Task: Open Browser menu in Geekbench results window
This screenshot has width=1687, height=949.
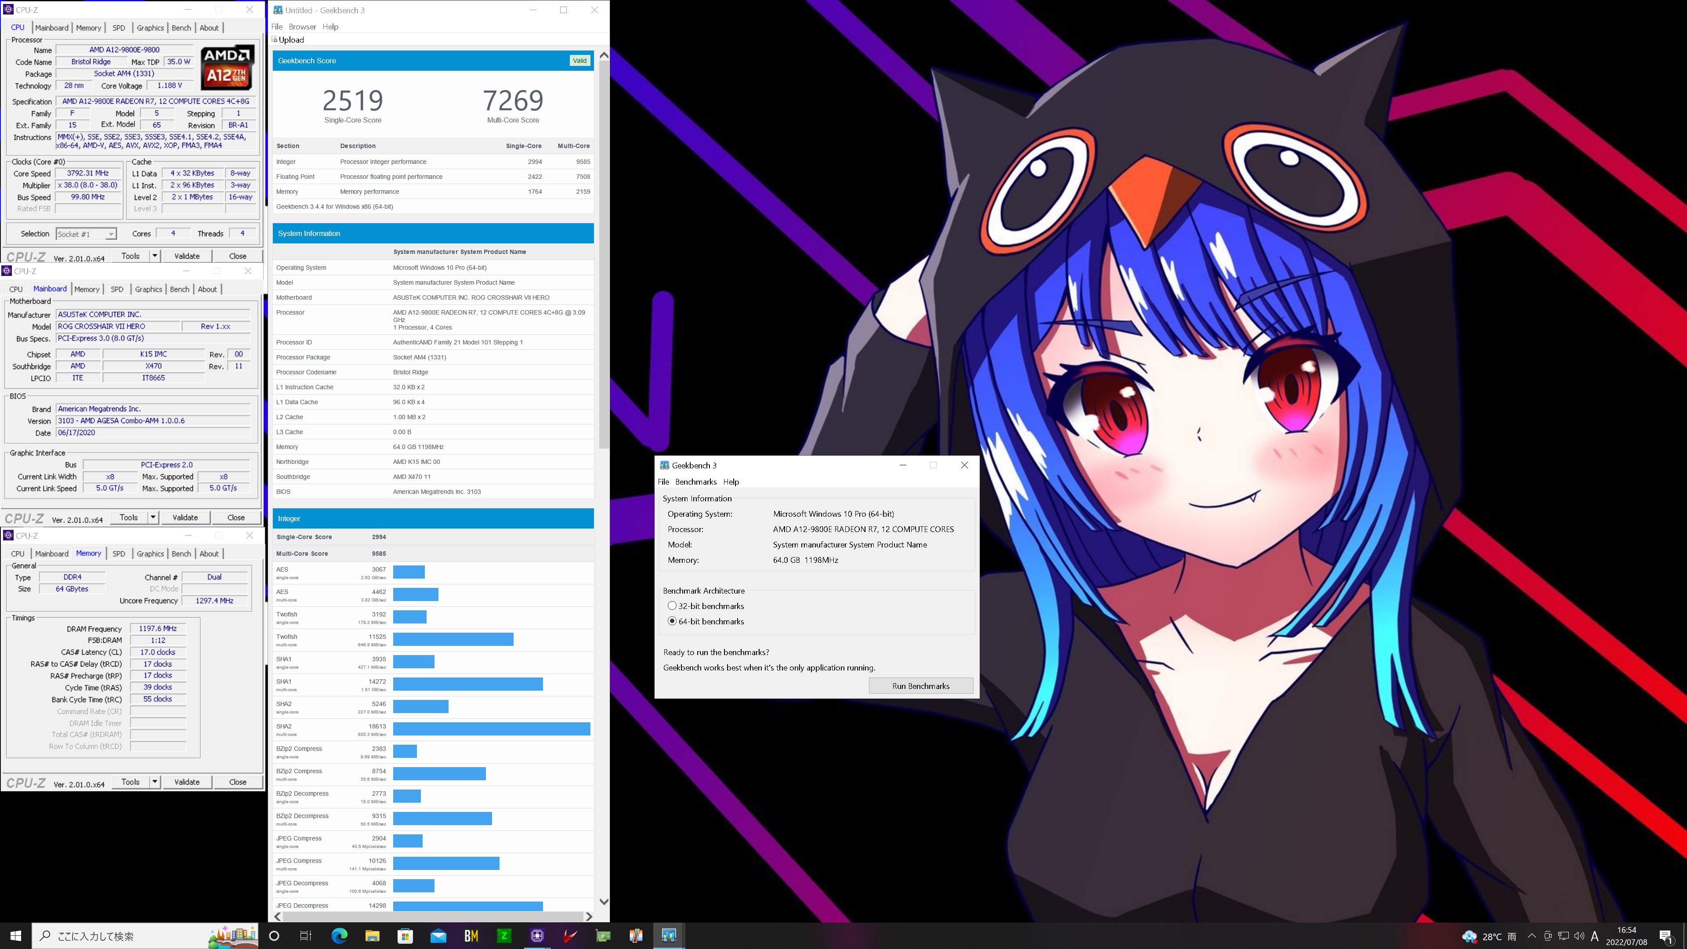Action: pyautogui.click(x=302, y=27)
